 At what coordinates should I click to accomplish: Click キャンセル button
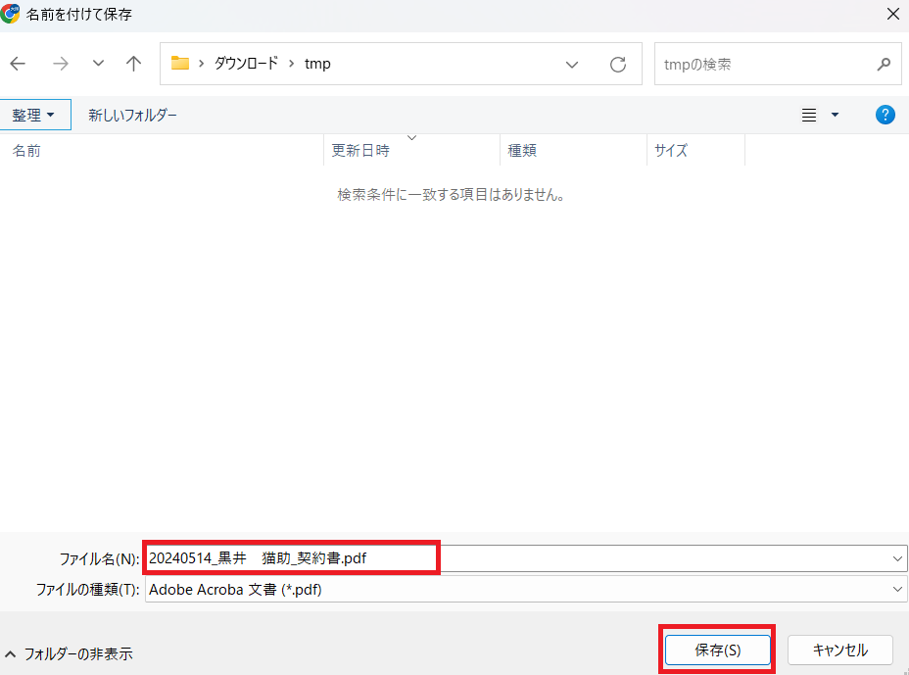coord(840,650)
